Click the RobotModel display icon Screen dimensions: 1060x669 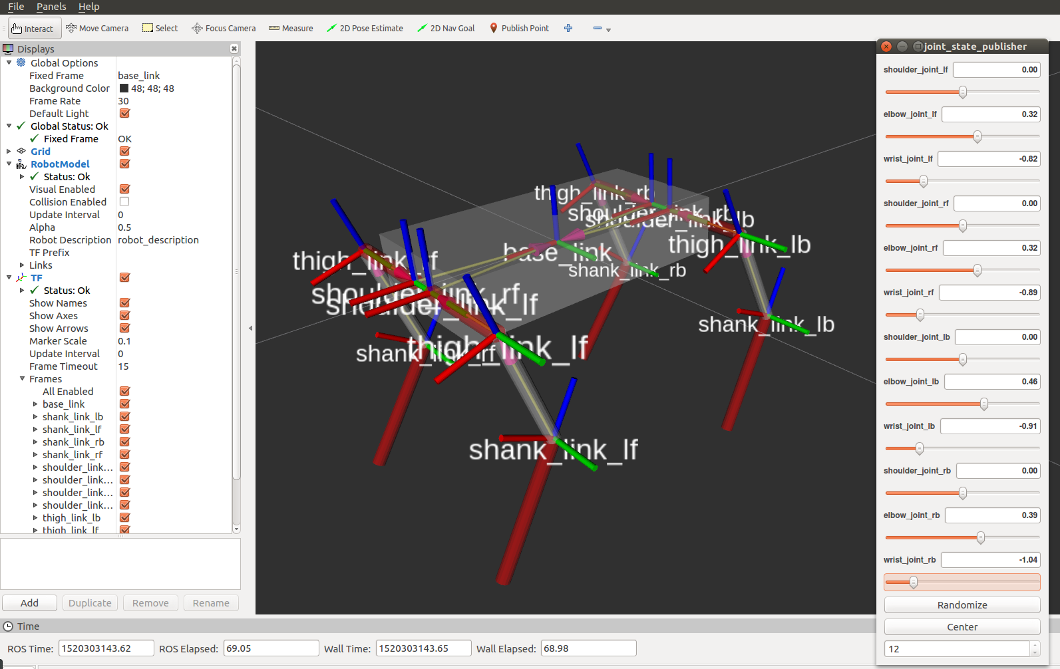click(21, 164)
